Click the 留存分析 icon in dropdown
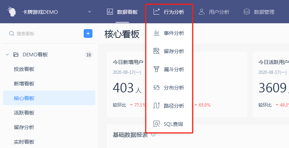 (157, 51)
